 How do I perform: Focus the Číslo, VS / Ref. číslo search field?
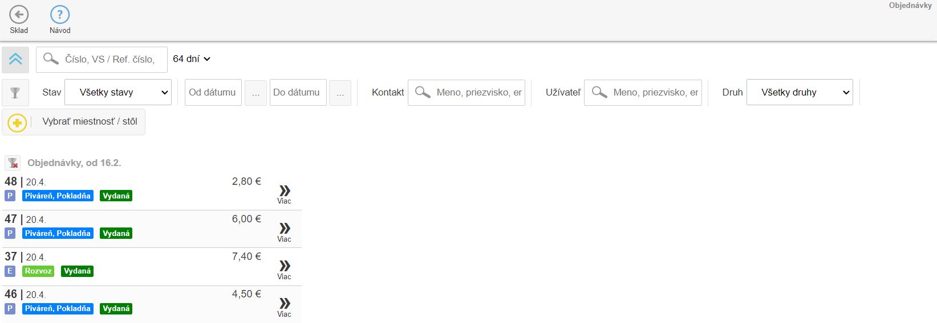coord(109,59)
